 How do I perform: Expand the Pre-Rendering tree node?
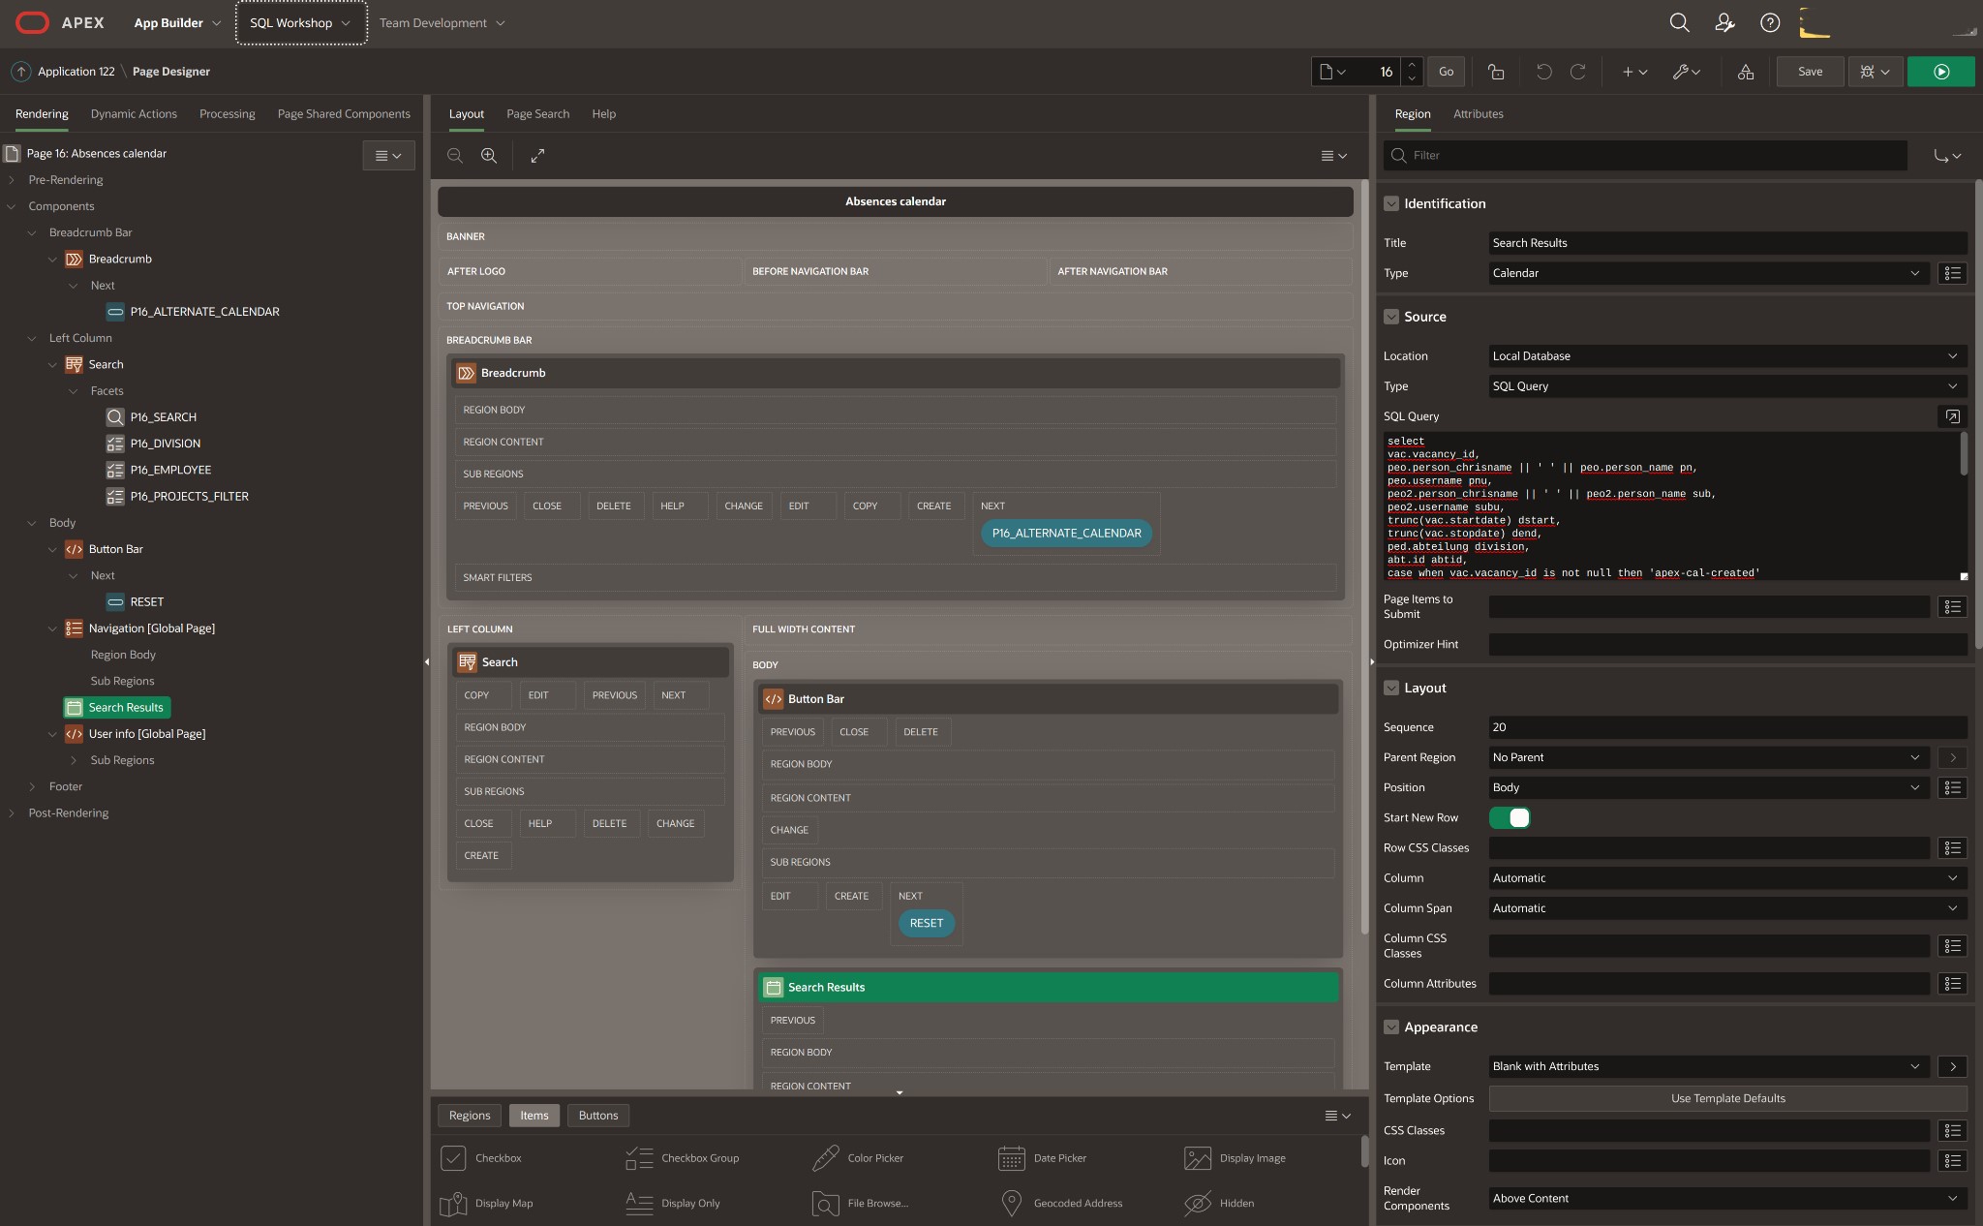12,180
